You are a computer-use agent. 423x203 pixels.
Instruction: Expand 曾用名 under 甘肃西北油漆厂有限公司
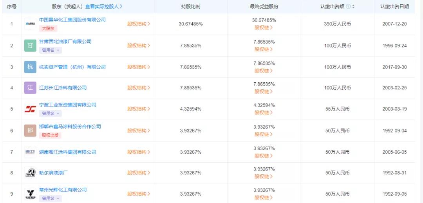51,50
